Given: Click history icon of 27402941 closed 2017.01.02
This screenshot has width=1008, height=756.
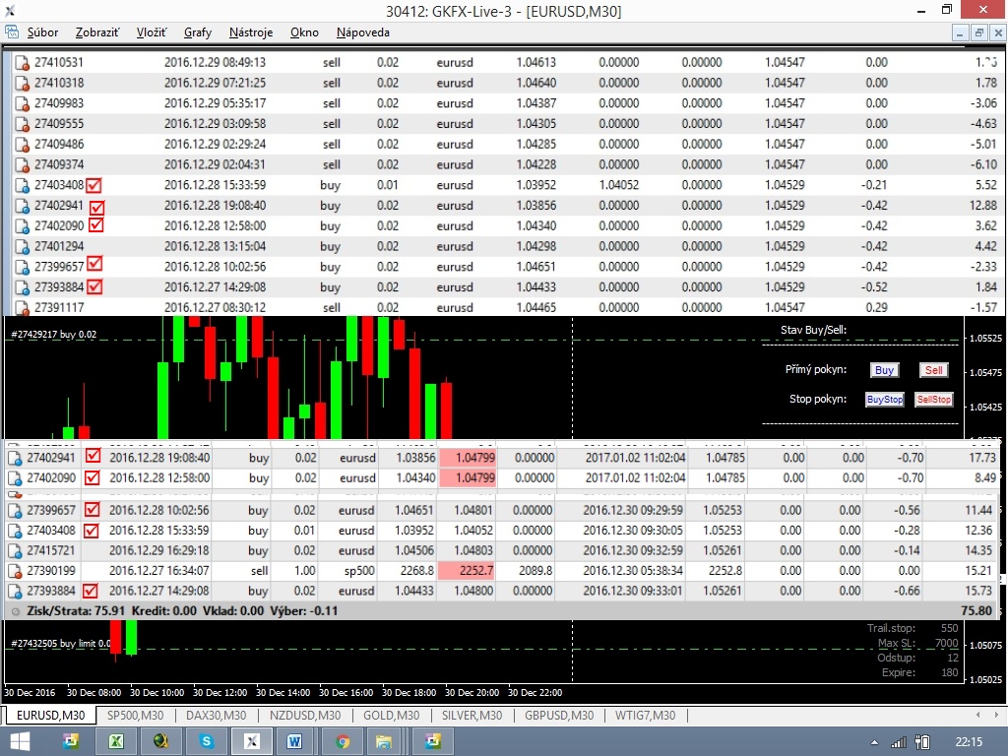Looking at the screenshot, I should click(x=15, y=459).
